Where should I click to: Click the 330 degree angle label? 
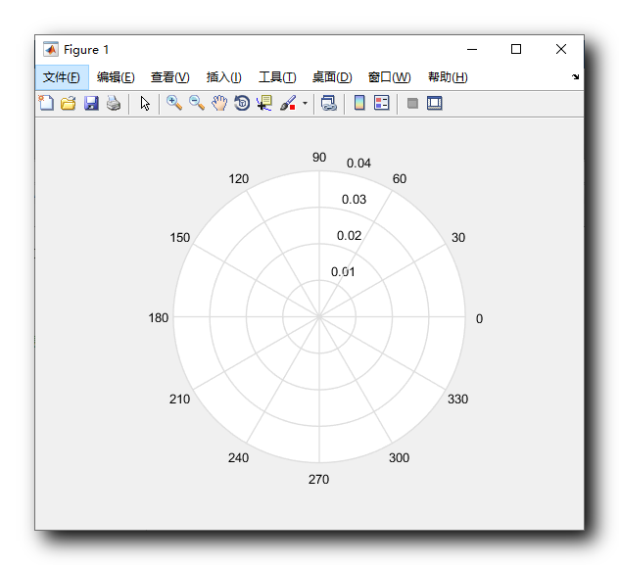pyautogui.click(x=457, y=399)
